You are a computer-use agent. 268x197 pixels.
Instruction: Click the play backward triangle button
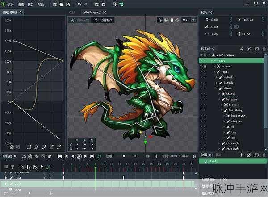point(73,156)
